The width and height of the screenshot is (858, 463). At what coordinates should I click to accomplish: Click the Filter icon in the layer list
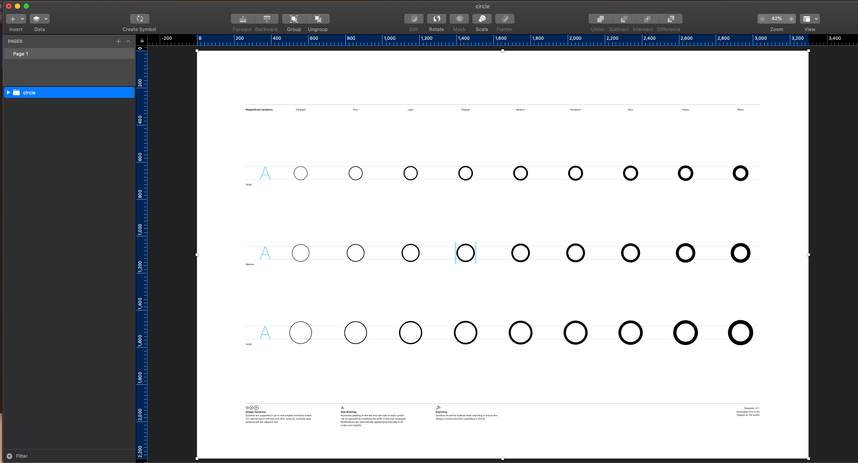coord(9,456)
